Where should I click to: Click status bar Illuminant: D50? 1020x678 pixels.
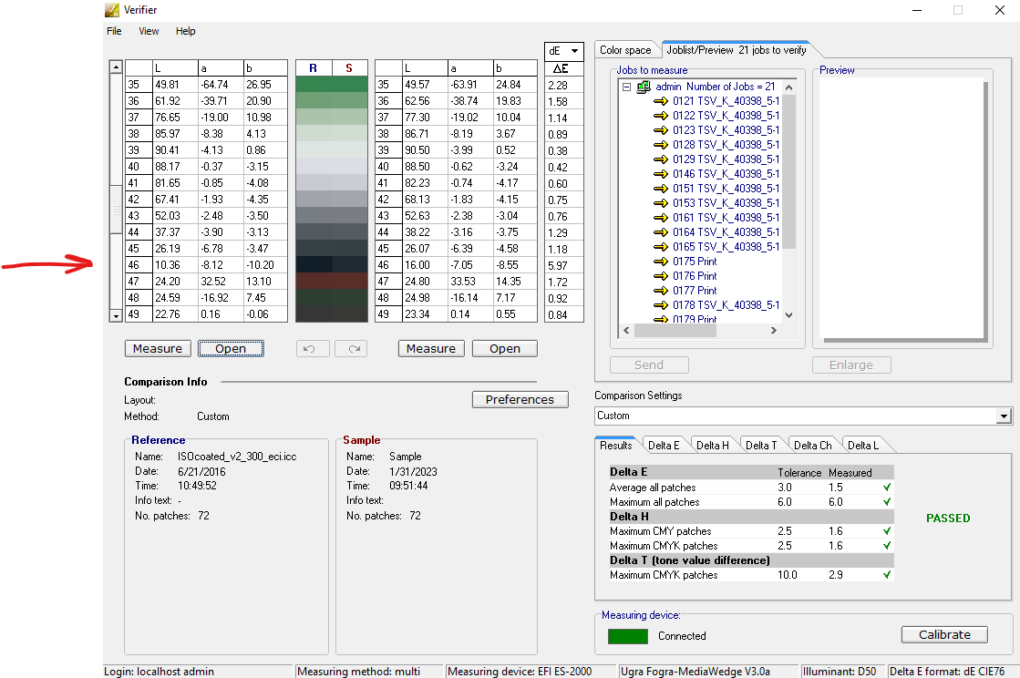840,672
